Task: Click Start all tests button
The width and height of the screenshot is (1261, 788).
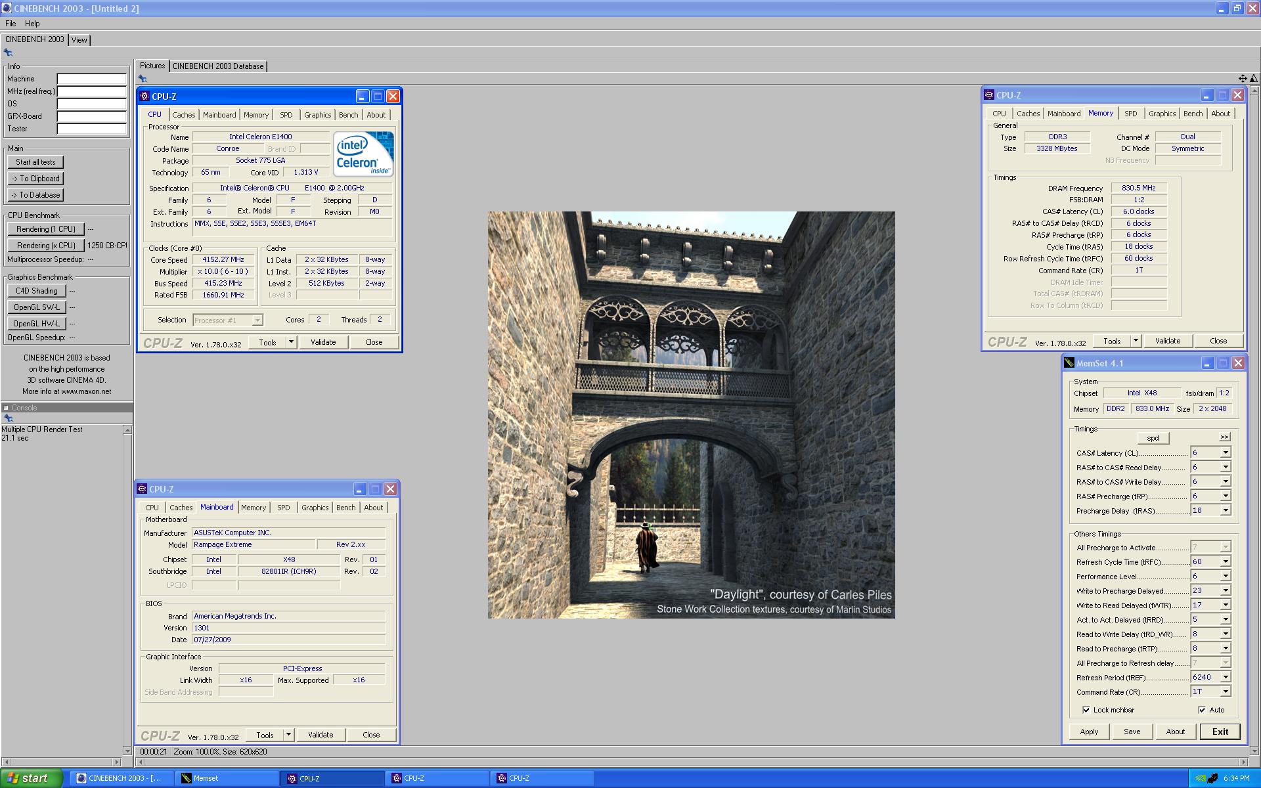Action: pos(36,162)
